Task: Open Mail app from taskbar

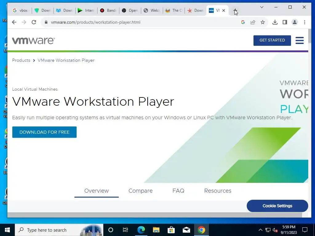Action: click(x=186, y=230)
